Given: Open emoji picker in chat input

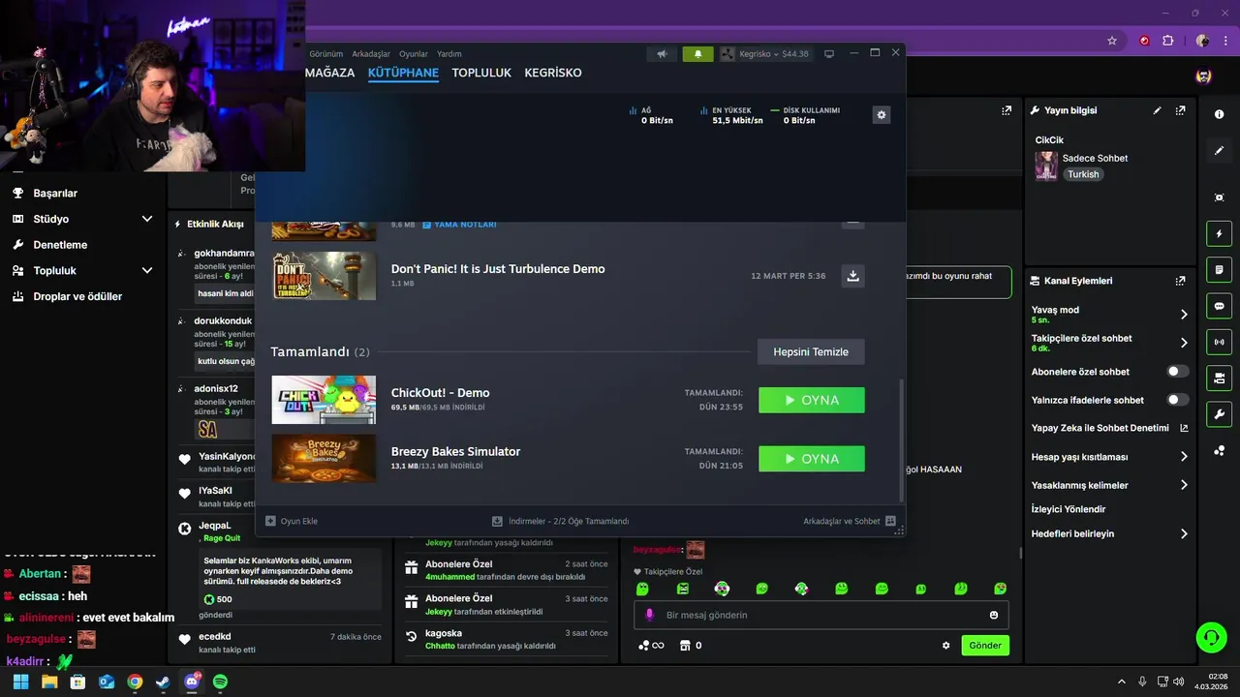Looking at the screenshot, I should click(994, 615).
